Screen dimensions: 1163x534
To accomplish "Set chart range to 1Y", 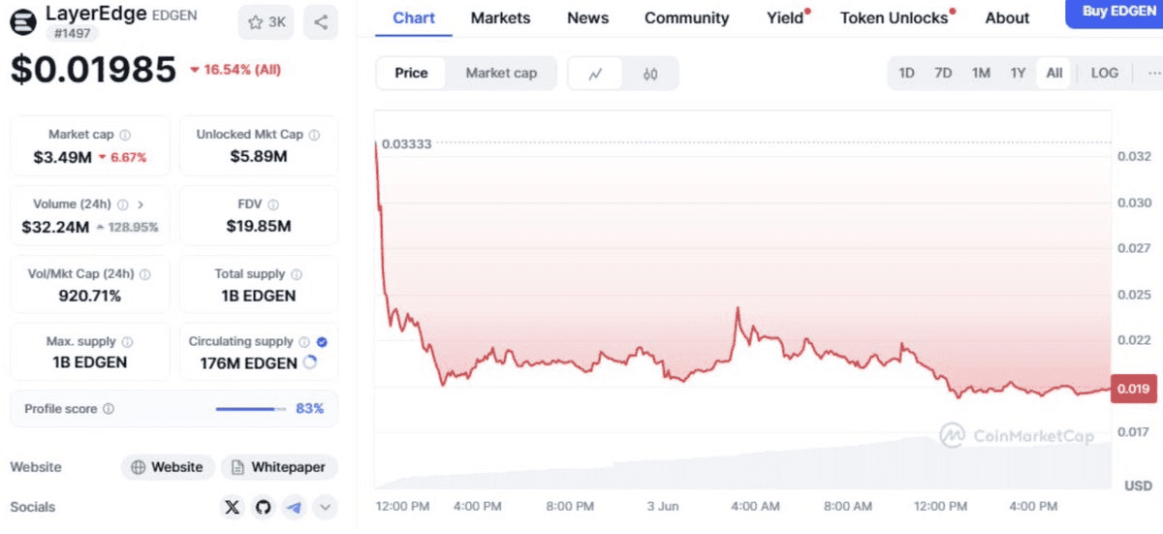I will [1018, 73].
